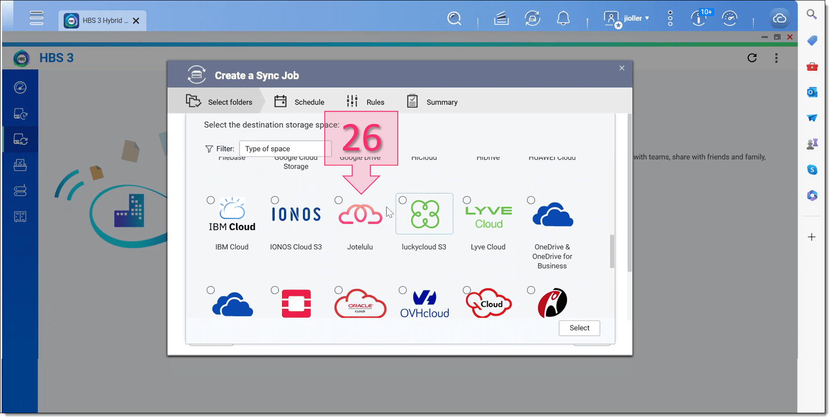
Task: Select the OneDrive & OneDrive for Business radio
Action: [531, 200]
